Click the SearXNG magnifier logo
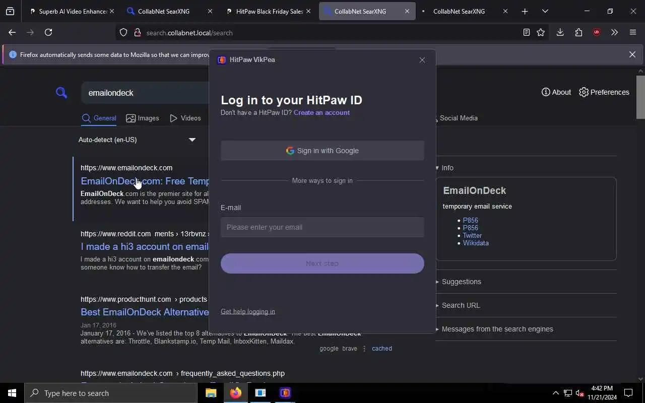This screenshot has height=403, width=645. pyautogui.click(x=61, y=93)
